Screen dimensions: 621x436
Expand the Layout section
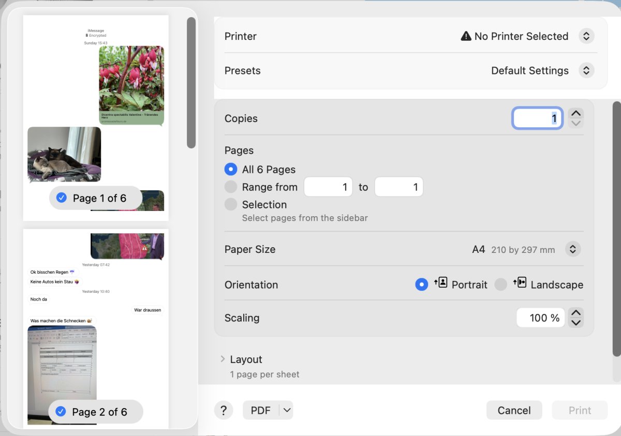pos(223,359)
